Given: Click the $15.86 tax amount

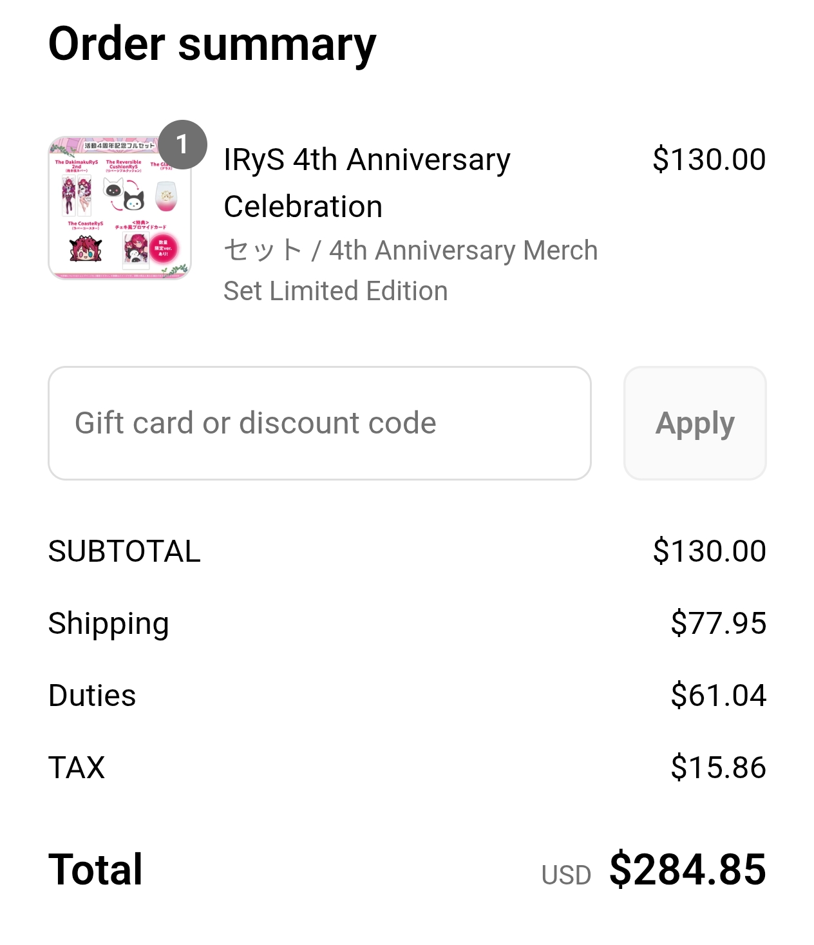Looking at the screenshot, I should click(x=718, y=768).
